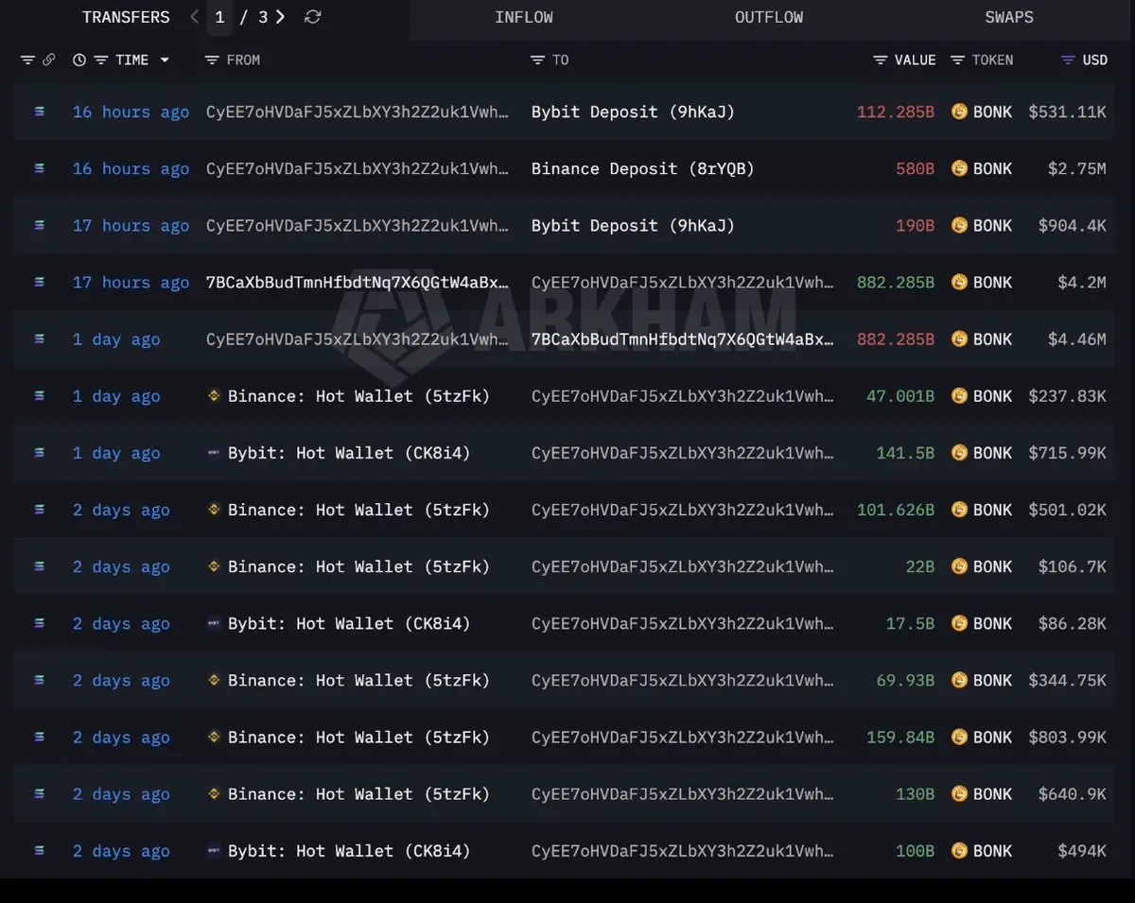Viewport: 1135px width, 903px height.
Task: Click the $86.28K USD value
Action: point(1072,623)
